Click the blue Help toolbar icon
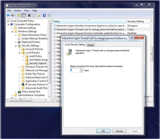The height and width of the screenshot is (139, 160). pos(44,15)
